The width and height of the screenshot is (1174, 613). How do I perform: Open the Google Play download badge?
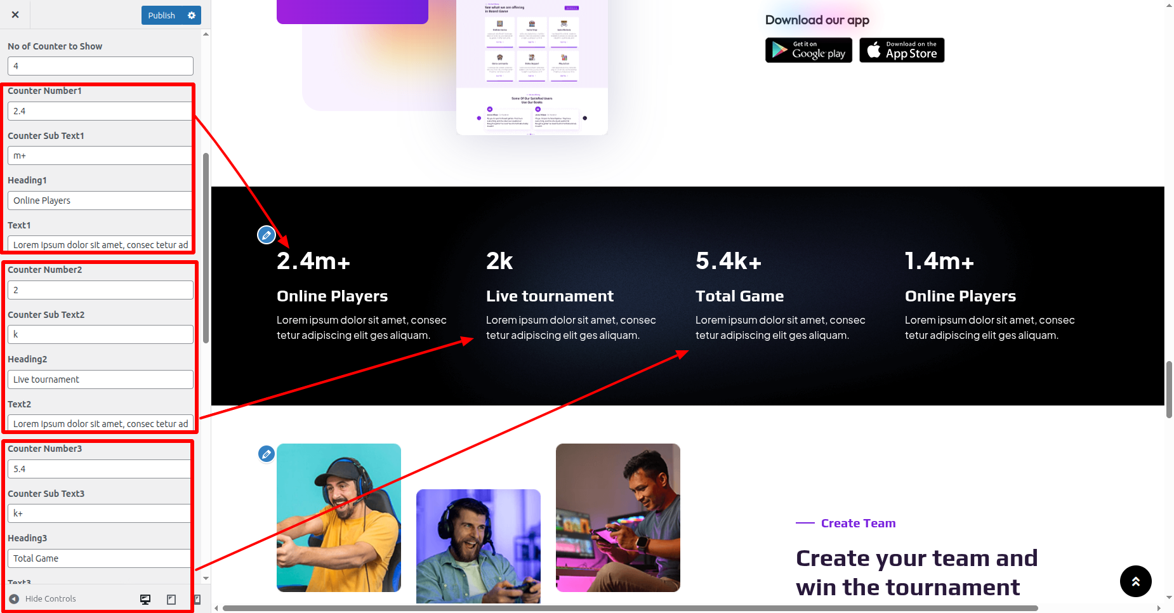808,50
